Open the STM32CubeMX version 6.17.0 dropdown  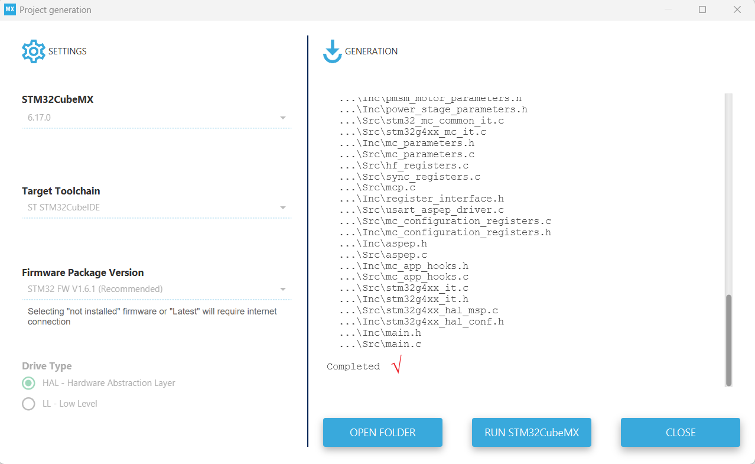click(x=157, y=118)
